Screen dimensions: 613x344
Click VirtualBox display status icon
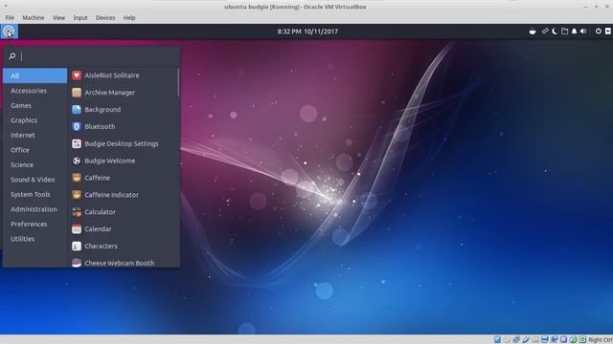tap(545, 340)
